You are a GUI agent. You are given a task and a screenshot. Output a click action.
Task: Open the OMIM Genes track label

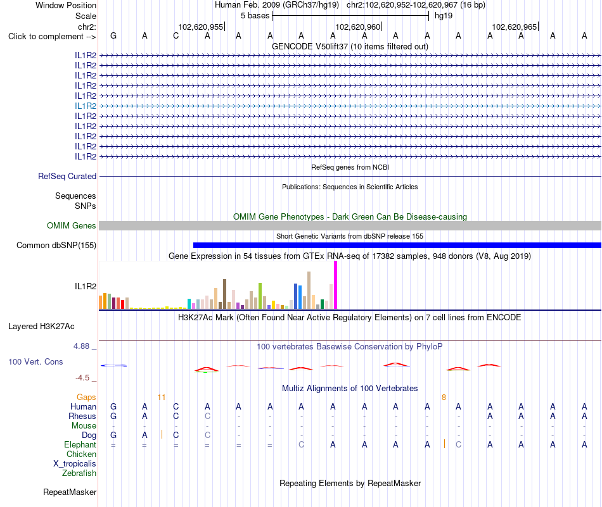pyautogui.click(x=71, y=225)
